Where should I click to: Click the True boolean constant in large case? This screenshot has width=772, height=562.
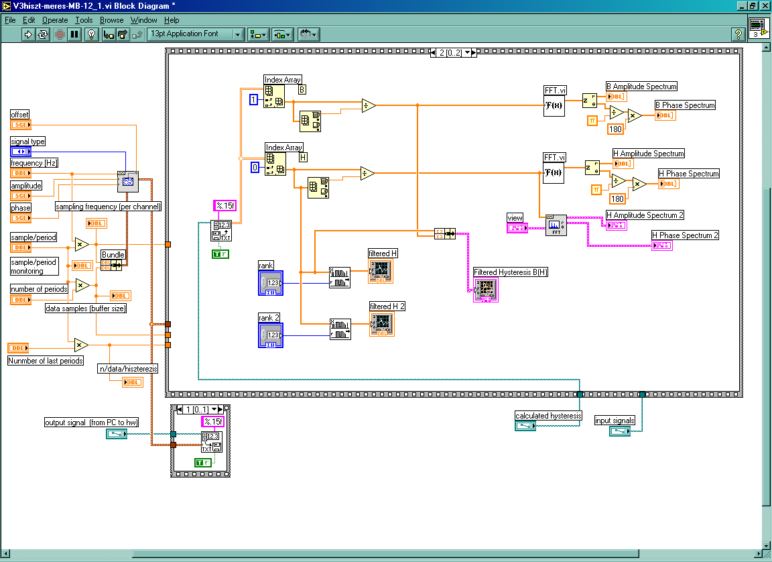point(220,254)
